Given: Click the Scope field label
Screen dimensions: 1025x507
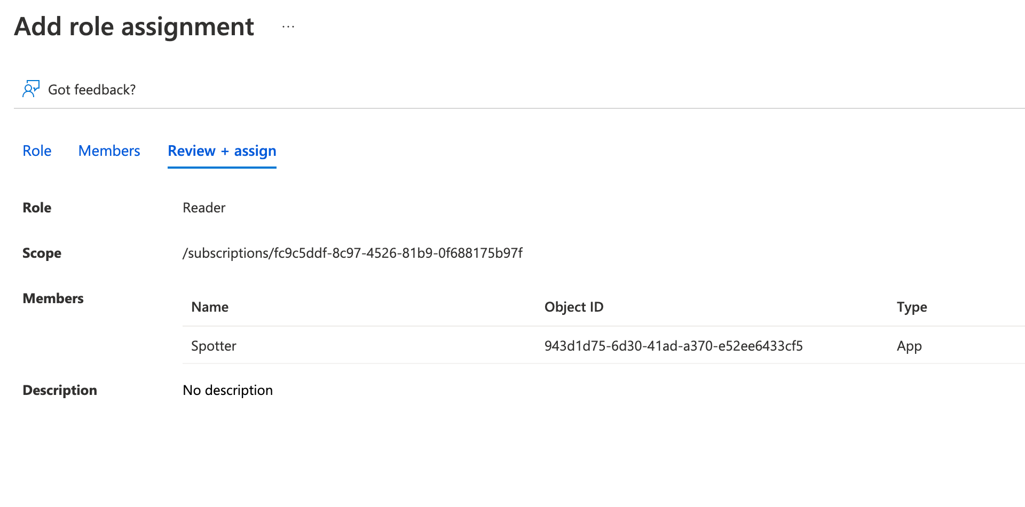Looking at the screenshot, I should pos(42,253).
